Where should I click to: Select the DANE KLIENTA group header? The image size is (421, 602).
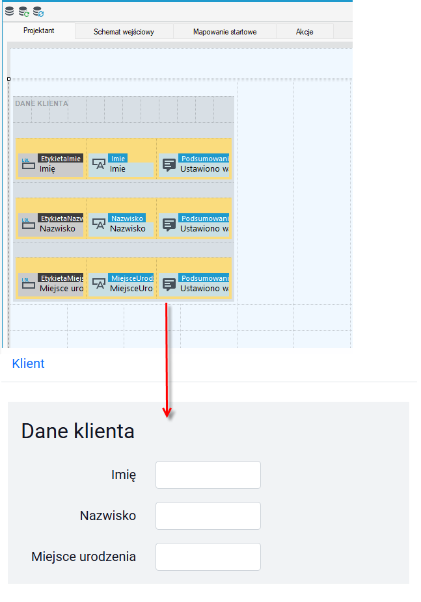[x=42, y=103]
